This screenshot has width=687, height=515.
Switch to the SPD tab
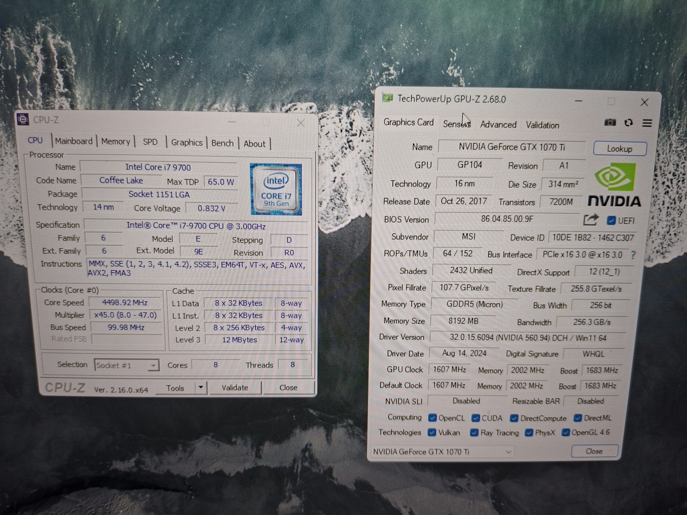[150, 142]
